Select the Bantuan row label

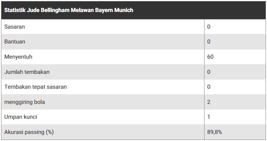[x=14, y=42]
